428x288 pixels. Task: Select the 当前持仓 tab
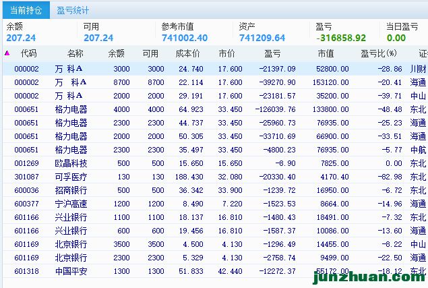click(26, 11)
